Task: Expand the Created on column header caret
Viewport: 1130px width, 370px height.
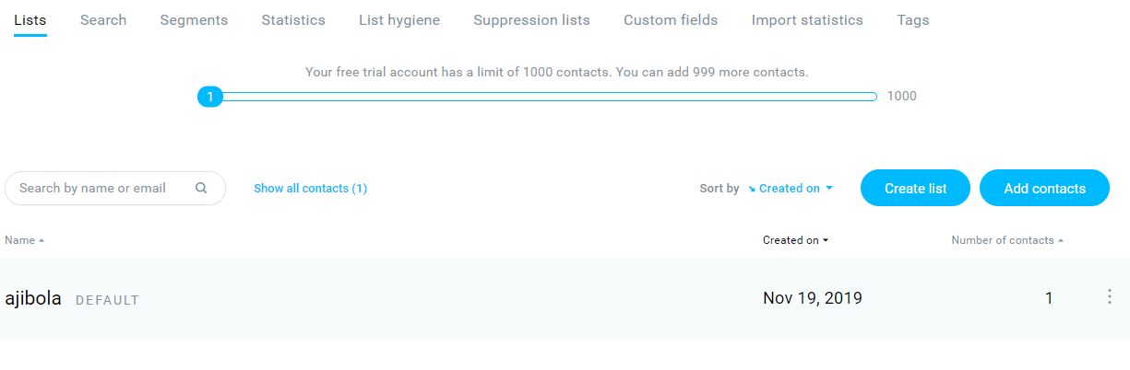Action: 826,240
